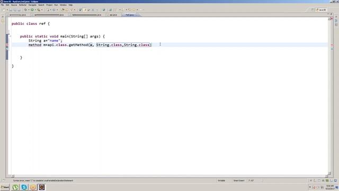Click the Open Task toolbar icon
339x191 pixels.
67,10
